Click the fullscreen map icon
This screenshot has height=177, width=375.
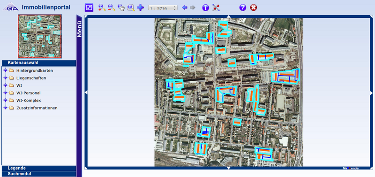pos(89,8)
